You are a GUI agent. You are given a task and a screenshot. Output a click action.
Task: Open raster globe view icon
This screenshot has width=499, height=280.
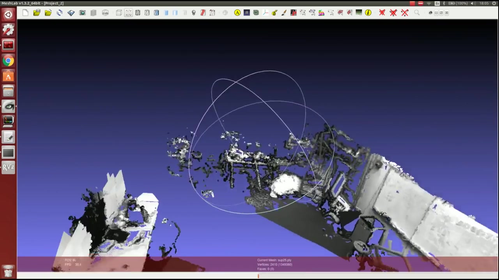coord(105,13)
